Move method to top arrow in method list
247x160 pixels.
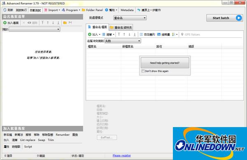(x=42, y=23)
